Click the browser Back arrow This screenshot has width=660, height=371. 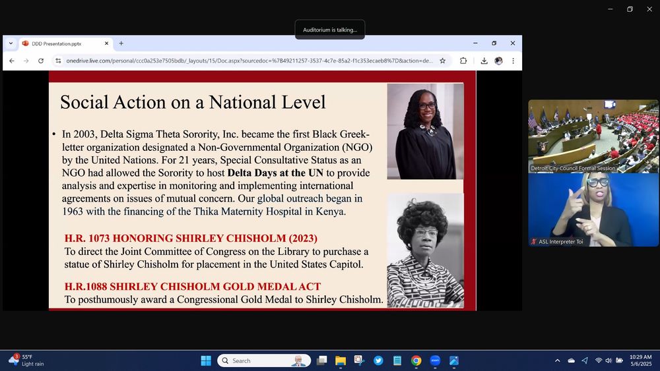(x=12, y=61)
